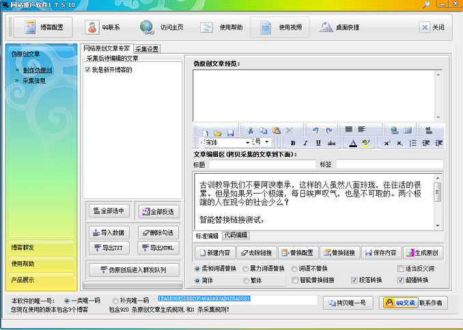
Task: Open 使用帮助 in top toolbar
Action: point(221,27)
